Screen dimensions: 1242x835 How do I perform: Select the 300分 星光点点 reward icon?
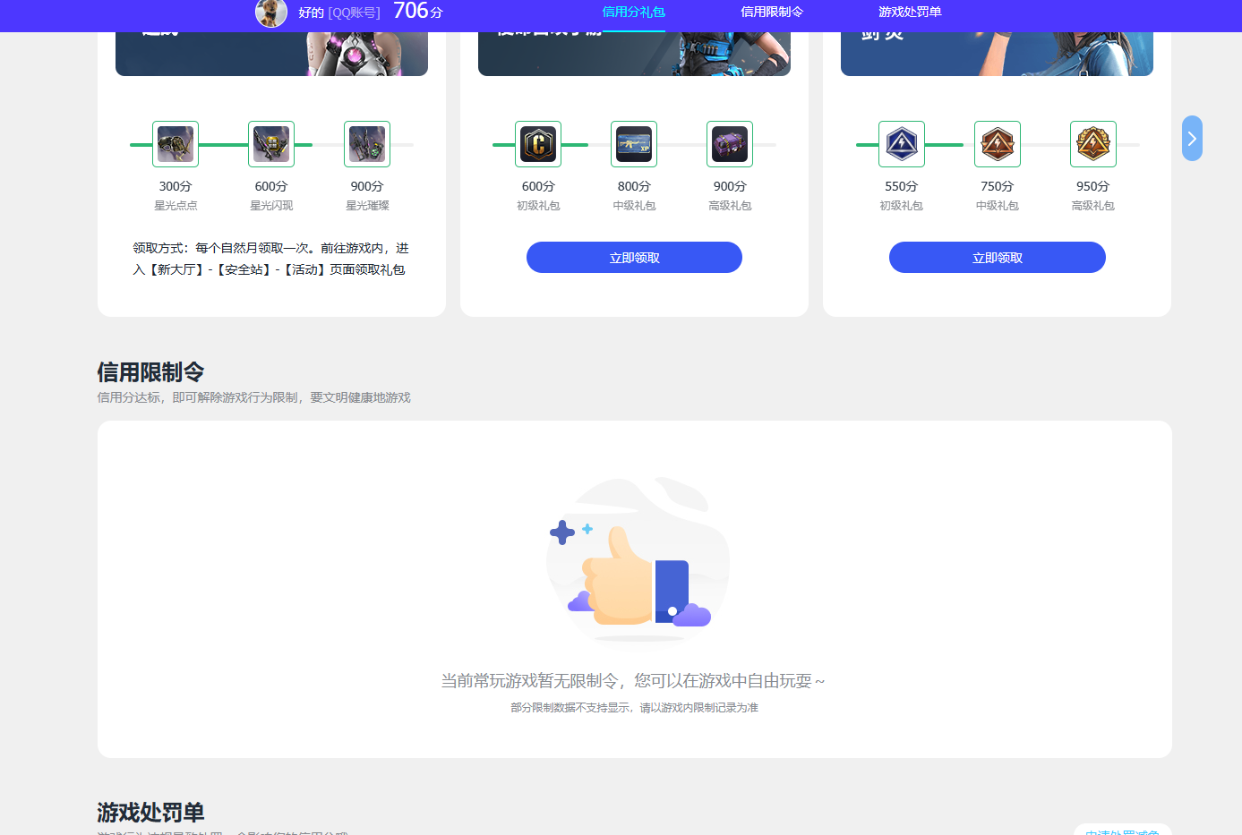pyautogui.click(x=176, y=144)
